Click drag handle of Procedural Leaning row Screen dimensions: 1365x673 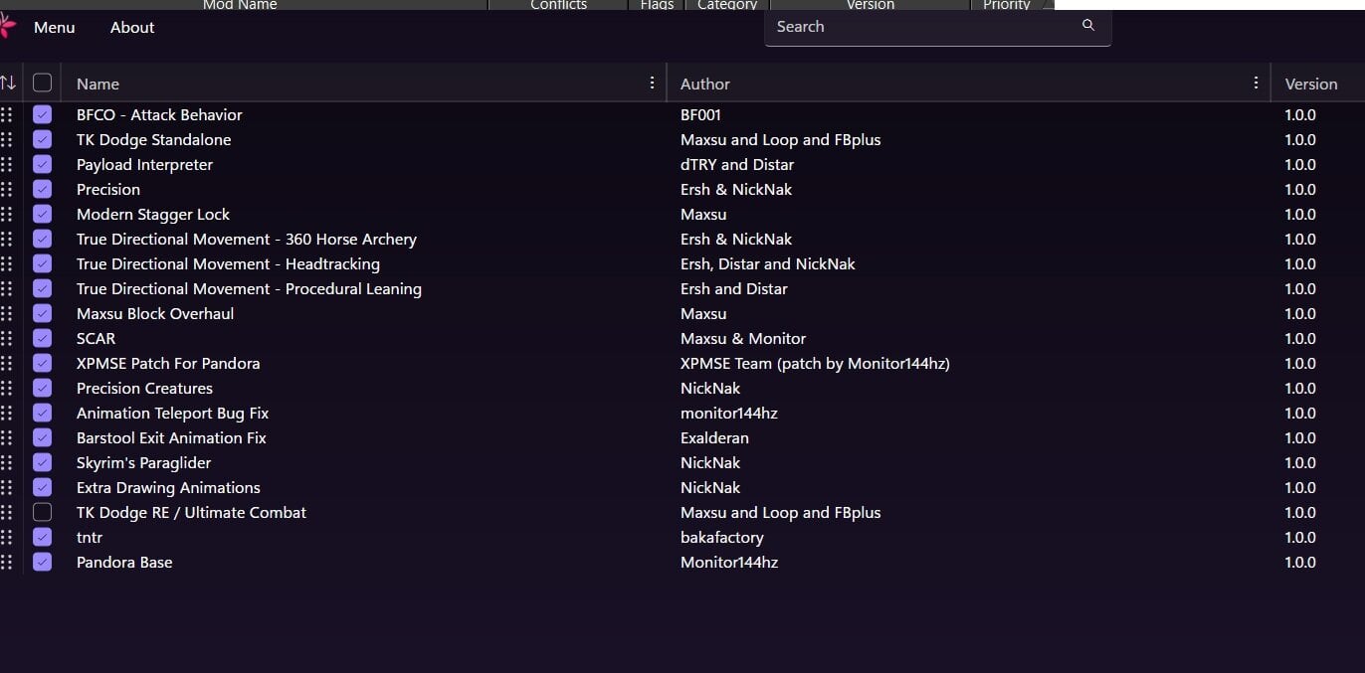click(x=7, y=288)
